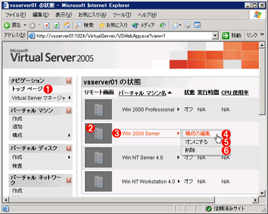Open Favorites (お気に入り) star in toolbar

[113, 25]
